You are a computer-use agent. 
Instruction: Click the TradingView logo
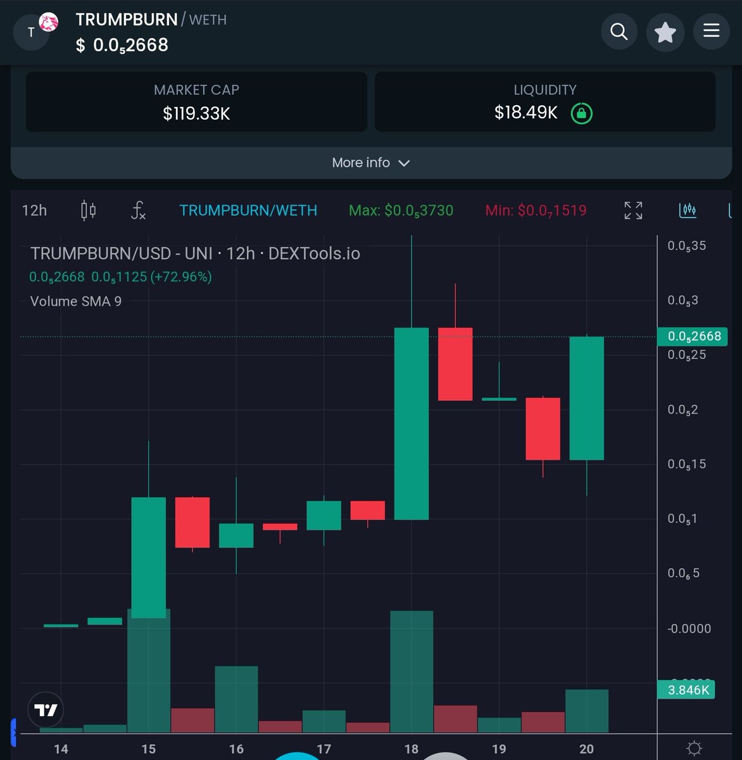(46, 710)
